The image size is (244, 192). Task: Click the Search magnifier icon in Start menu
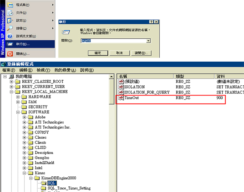[10, 28]
